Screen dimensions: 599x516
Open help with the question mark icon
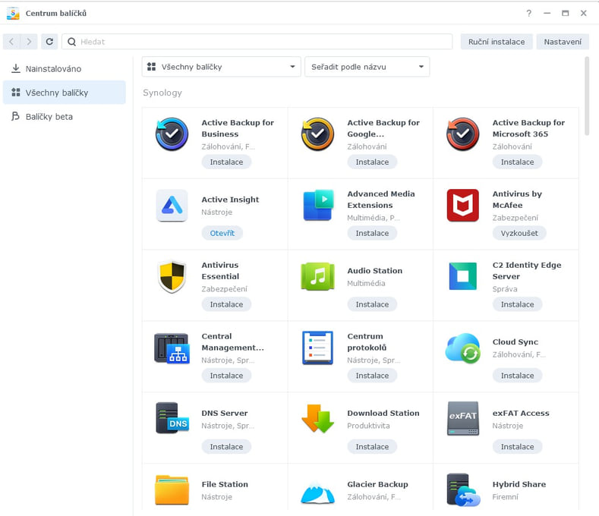point(528,14)
